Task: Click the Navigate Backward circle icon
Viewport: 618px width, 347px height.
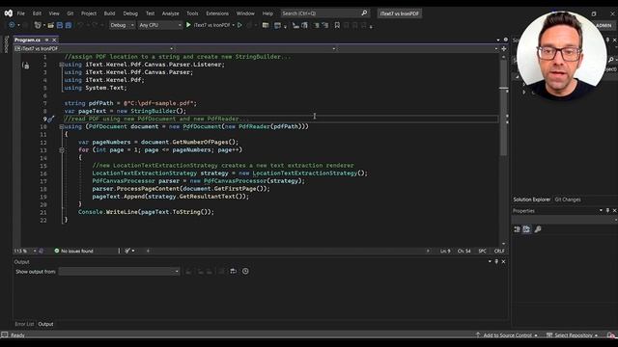Action: (x=12, y=25)
